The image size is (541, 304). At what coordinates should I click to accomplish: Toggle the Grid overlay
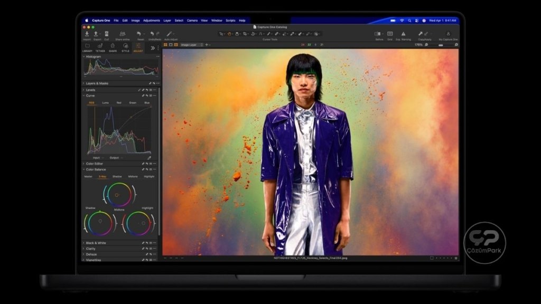coord(390,34)
